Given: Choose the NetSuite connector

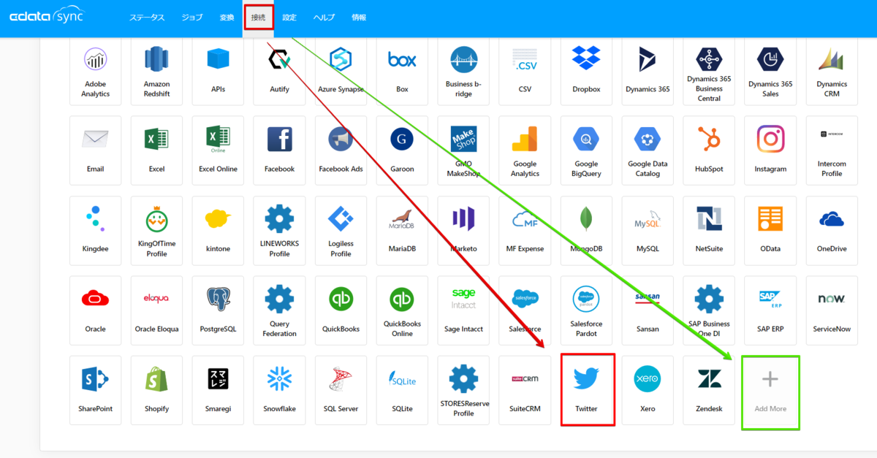Looking at the screenshot, I should click(710, 230).
